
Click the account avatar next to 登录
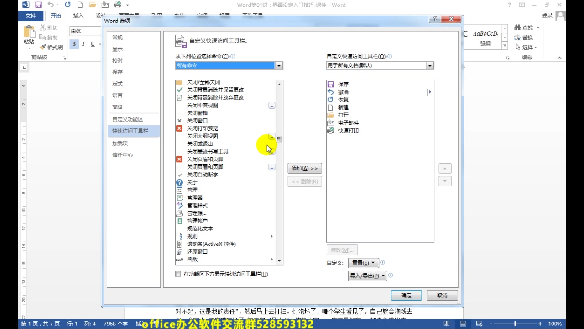(x=561, y=16)
